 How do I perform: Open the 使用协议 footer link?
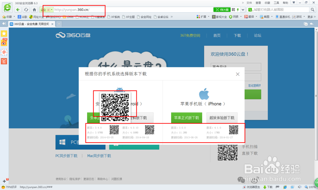tap(61, 179)
